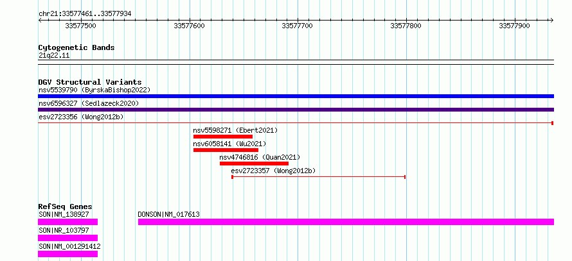
Task: Click the SON|NM_001291412 gene label
Action: pos(69,246)
